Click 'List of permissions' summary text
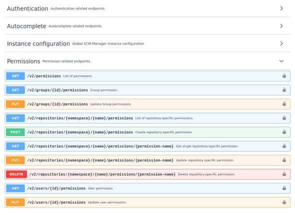Viewport: 295px width, 215px height. pyautogui.click(x=77, y=76)
